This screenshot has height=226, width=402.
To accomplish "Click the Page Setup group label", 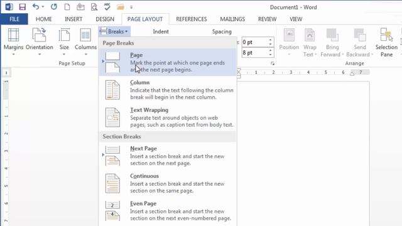I will tap(72, 63).
